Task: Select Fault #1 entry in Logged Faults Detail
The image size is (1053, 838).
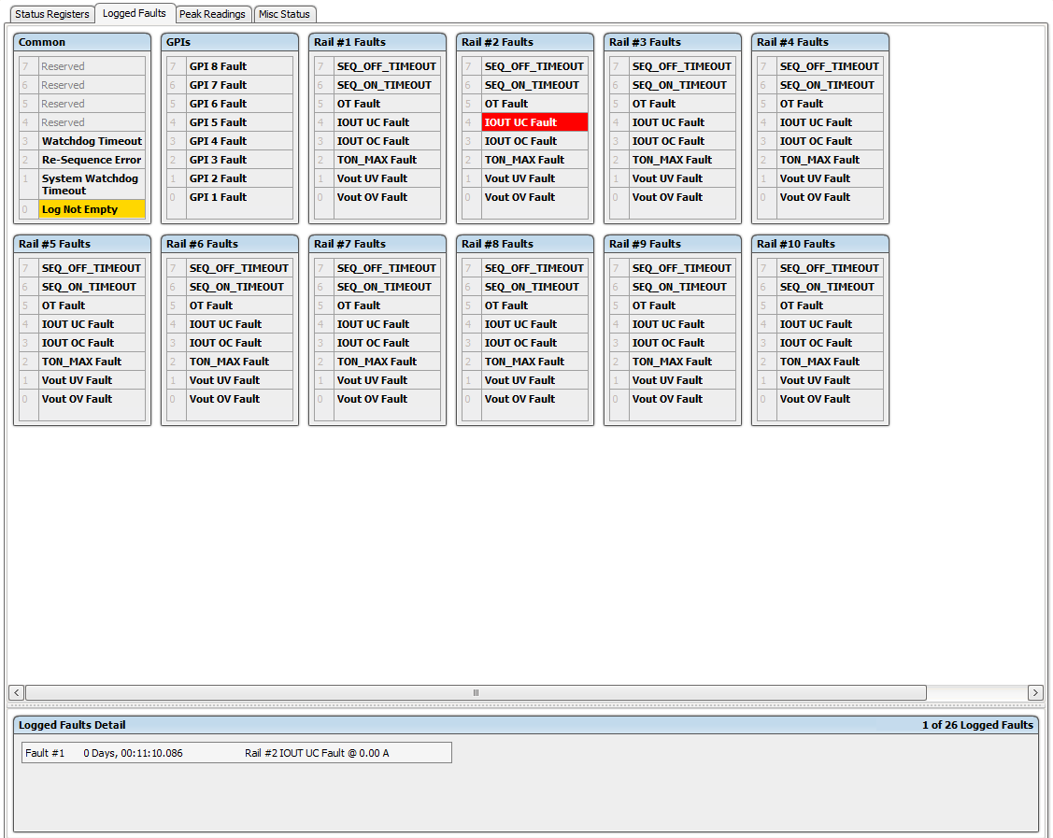Action: point(236,753)
